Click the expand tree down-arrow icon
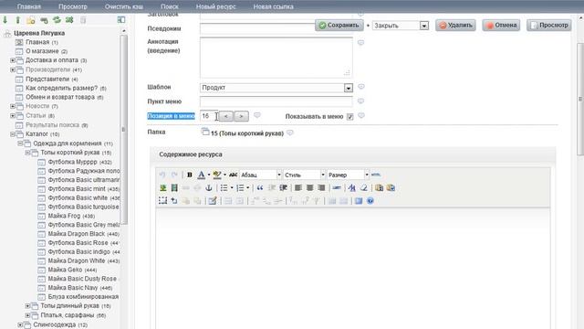584x329 pixels. tap(5, 20)
